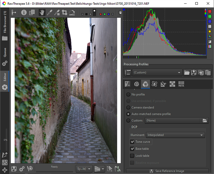Toggle histogram RGB indicator bar
Image resolution: width=214 pixels, height=174 pixels.
pyautogui.click(x=210, y=46)
